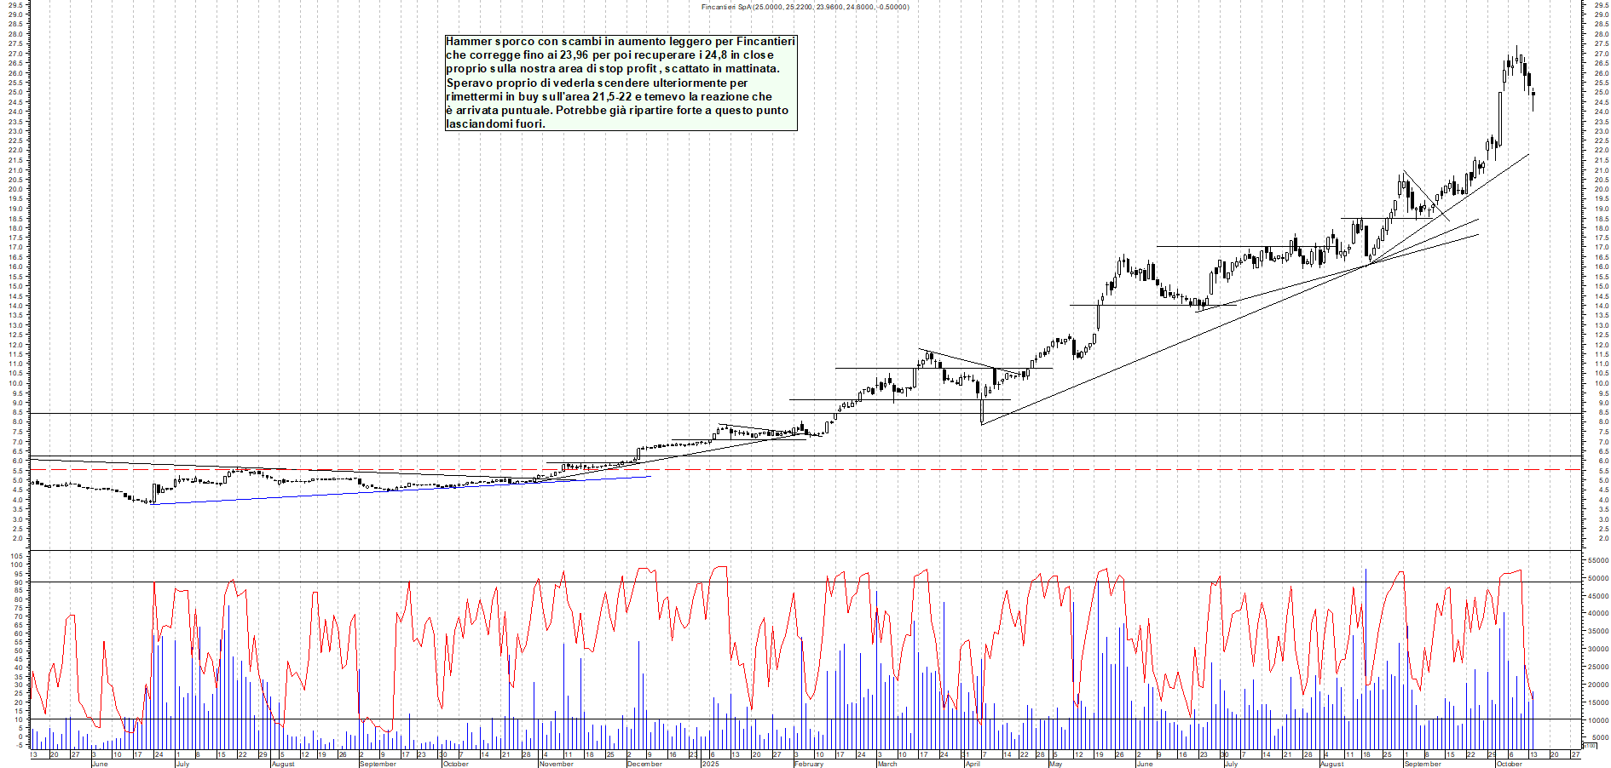1611x768 pixels.
Task: Click the x100 volume multiplier label
Action: 1589,746
